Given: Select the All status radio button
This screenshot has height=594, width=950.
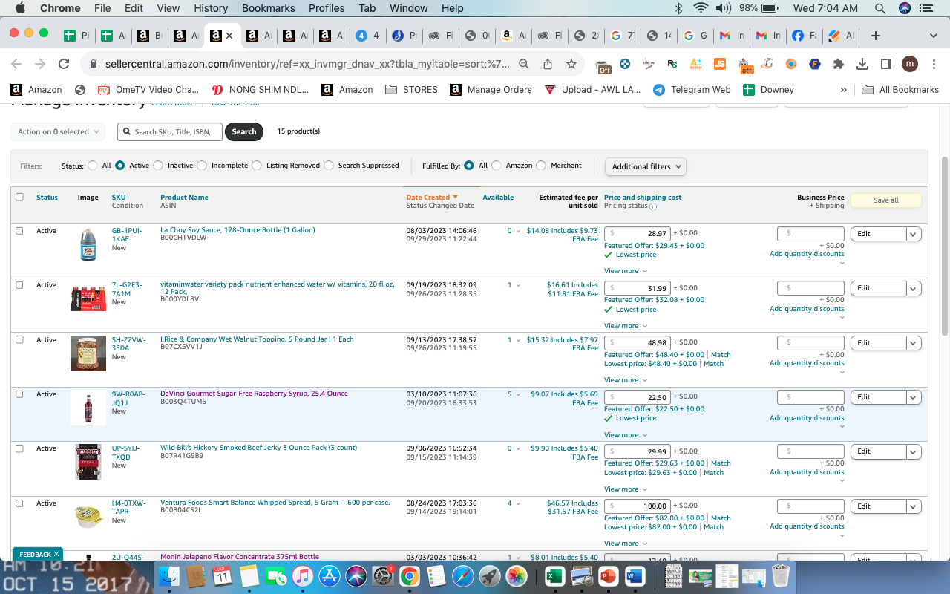Looking at the screenshot, I should pyautogui.click(x=93, y=166).
